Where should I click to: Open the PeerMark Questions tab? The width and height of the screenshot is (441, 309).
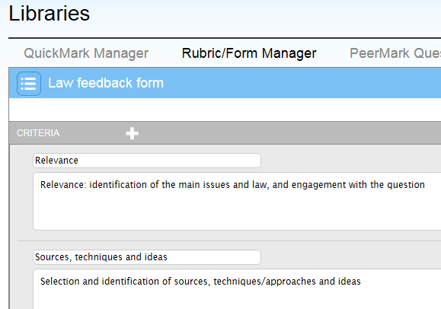(x=395, y=53)
